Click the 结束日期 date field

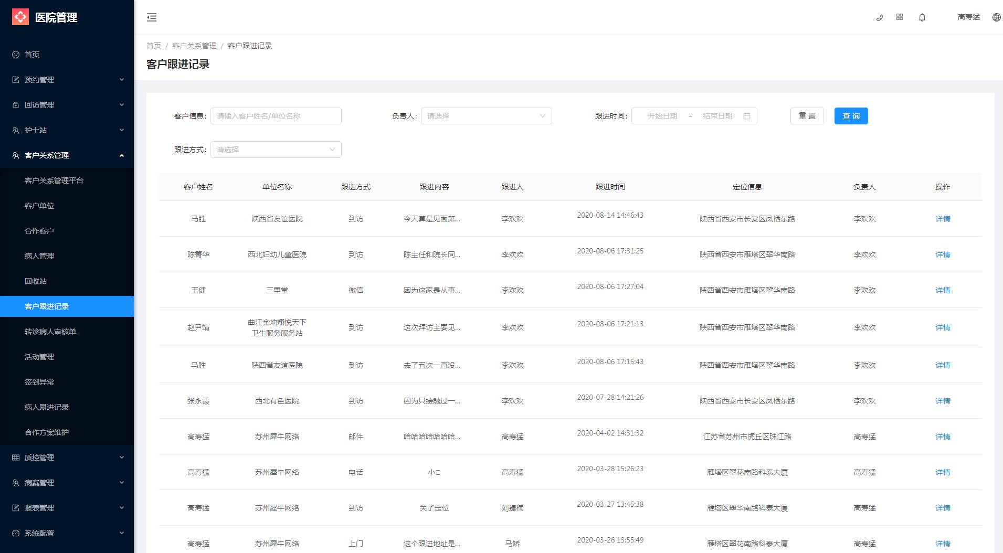[x=717, y=116]
